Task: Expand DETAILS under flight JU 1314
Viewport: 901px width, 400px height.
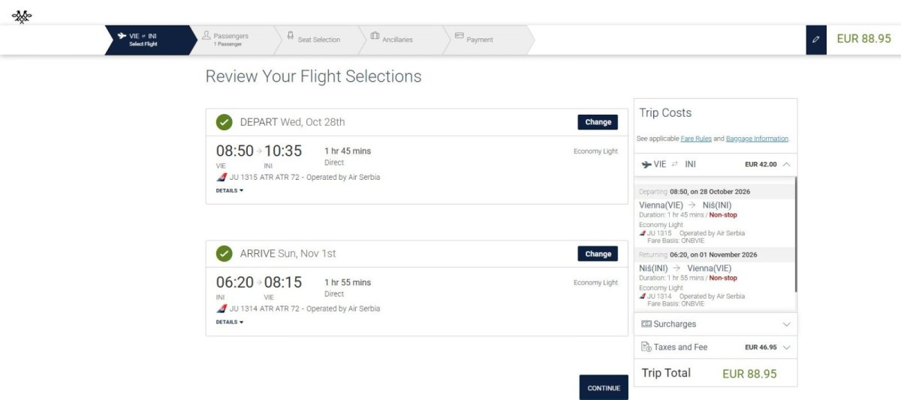Action: coord(230,322)
